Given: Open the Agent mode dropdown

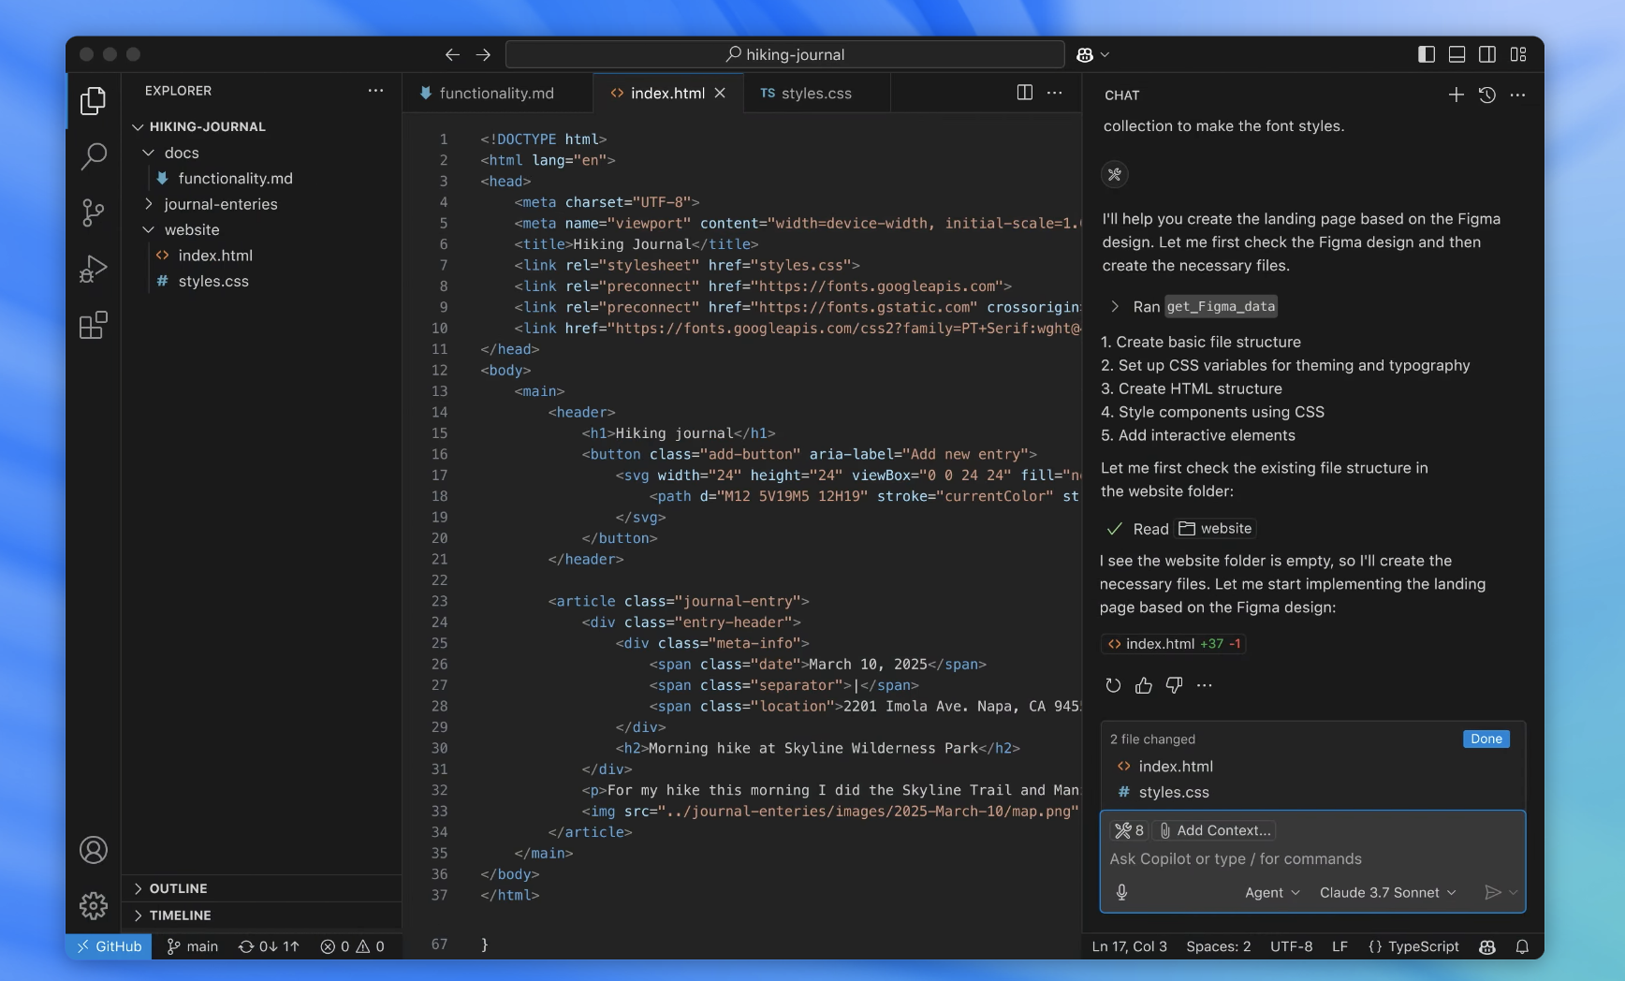Looking at the screenshot, I should coord(1271,892).
